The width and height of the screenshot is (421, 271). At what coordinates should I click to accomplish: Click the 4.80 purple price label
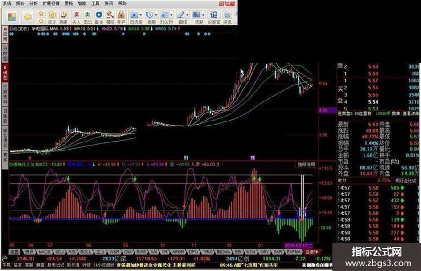pyautogui.click(x=327, y=110)
